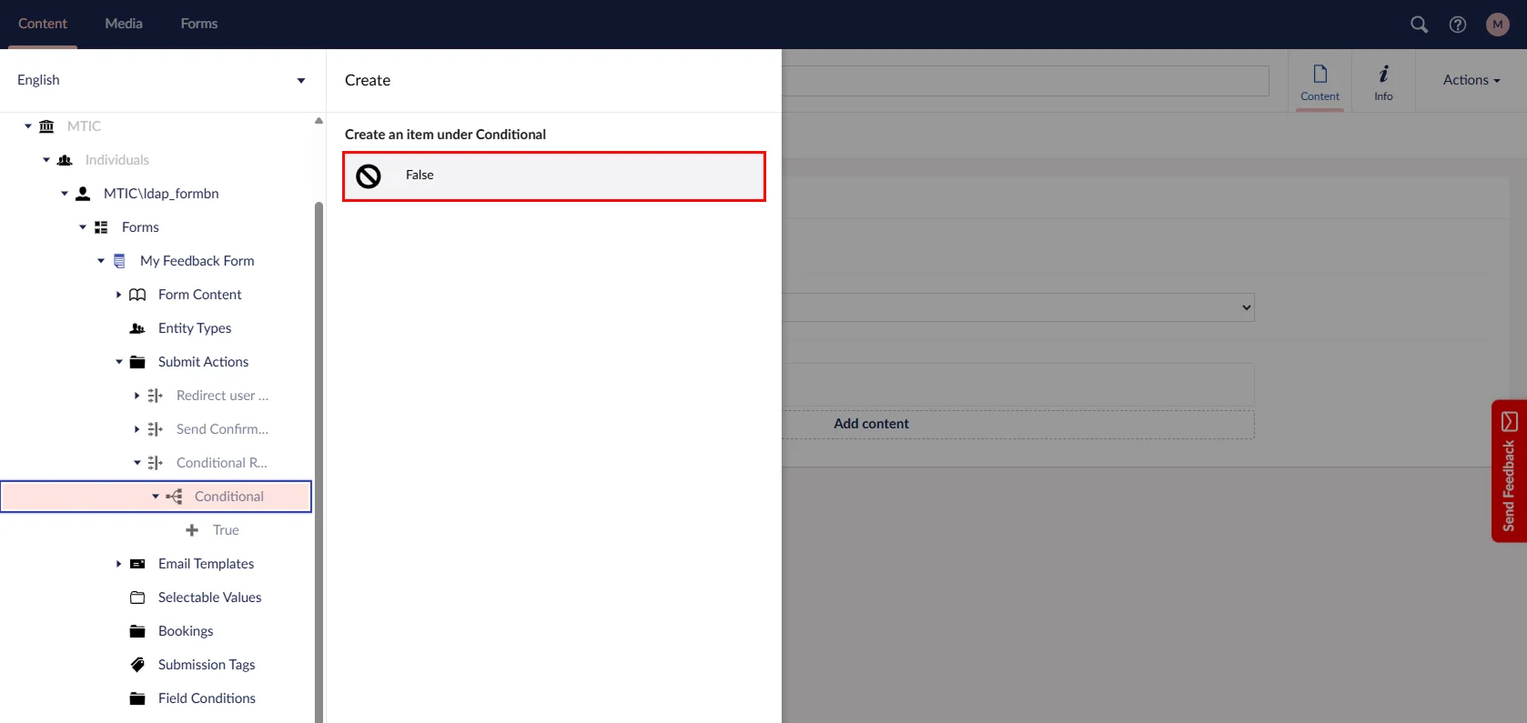Image resolution: width=1527 pixels, height=723 pixels.
Task: Expand the Email Templates tree node
Action: [x=118, y=564]
